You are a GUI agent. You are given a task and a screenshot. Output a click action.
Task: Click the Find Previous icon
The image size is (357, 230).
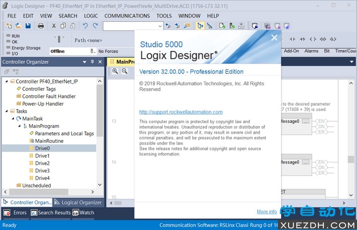pyautogui.click(x=168, y=26)
